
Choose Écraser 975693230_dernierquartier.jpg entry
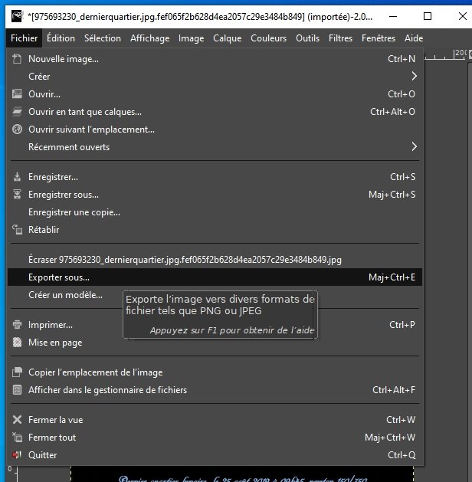tap(215, 260)
